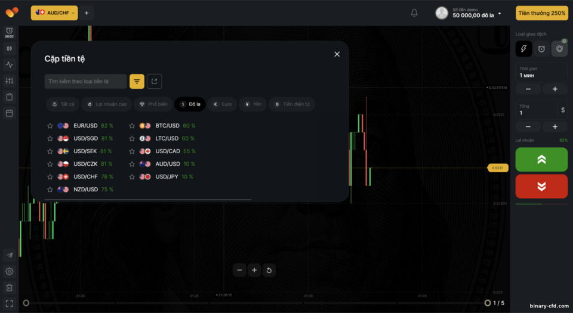
Task: Expand the AUD/CHF asset dropdown
Action: click(54, 13)
